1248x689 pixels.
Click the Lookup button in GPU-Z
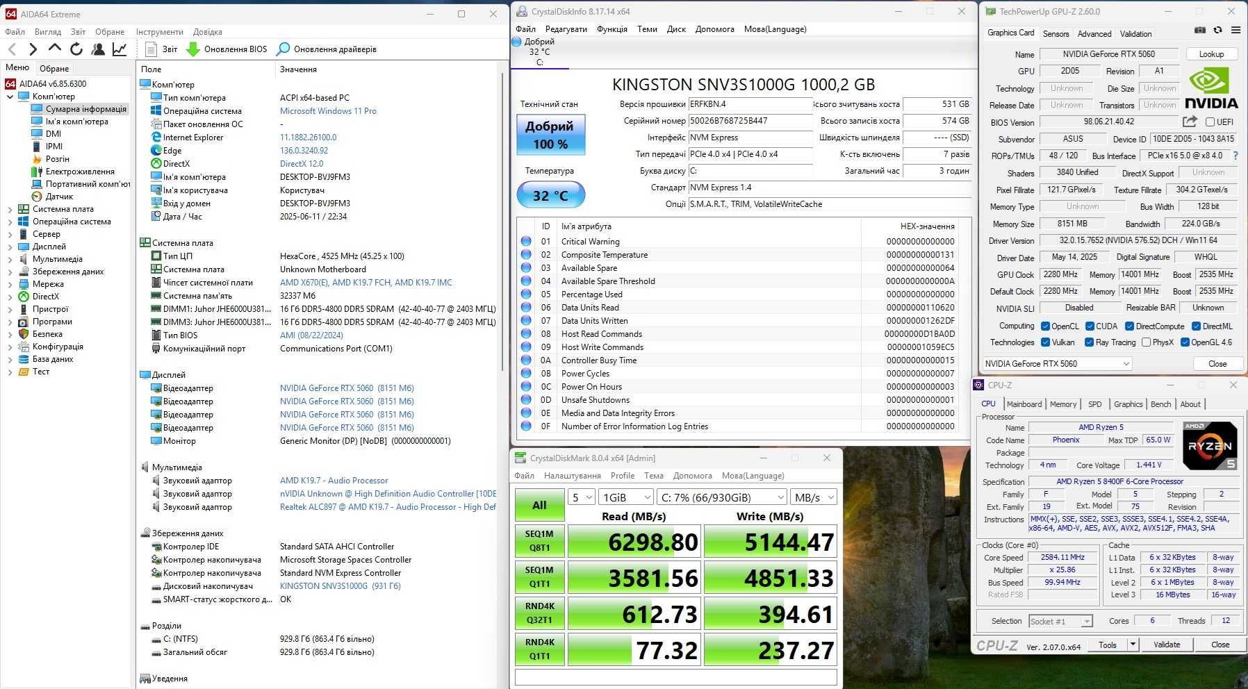coord(1211,54)
